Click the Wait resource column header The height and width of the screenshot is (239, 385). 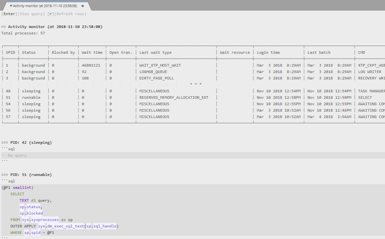point(235,52)
